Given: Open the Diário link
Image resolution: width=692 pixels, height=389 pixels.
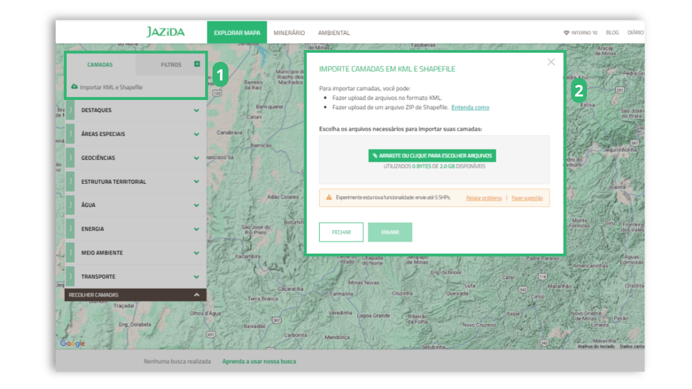Looking at the screenshot, I should tap(635, 32).
